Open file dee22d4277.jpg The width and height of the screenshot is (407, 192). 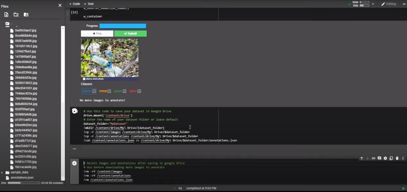(26, 146)
